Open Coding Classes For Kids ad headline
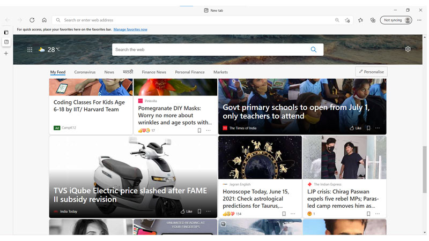429x241 pixels. [89, 106]
